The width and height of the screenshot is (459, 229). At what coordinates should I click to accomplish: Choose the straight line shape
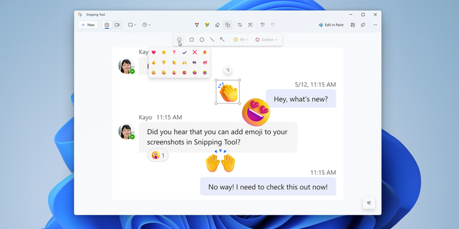click(x=212, y=40)
